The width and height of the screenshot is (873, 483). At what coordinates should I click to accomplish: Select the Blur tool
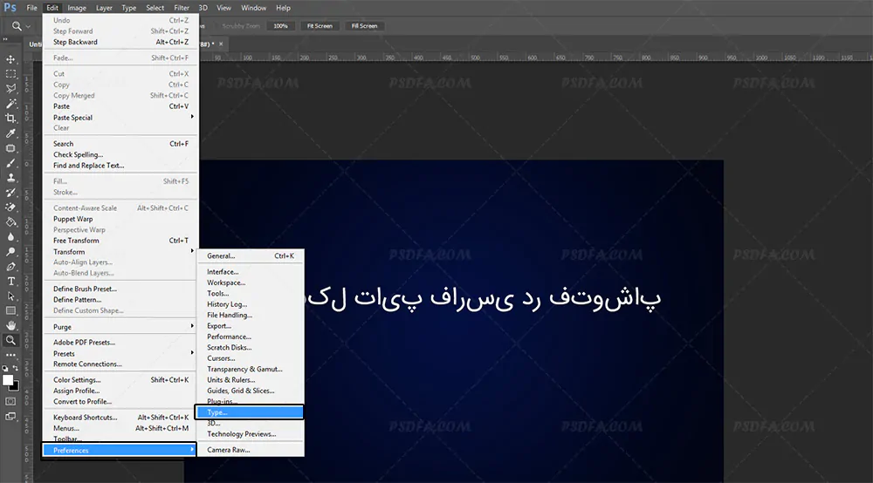tap(10, 237)
